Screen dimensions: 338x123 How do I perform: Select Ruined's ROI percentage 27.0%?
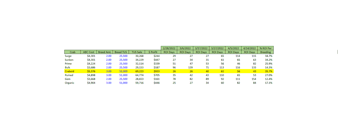click(x=268, y=75)
